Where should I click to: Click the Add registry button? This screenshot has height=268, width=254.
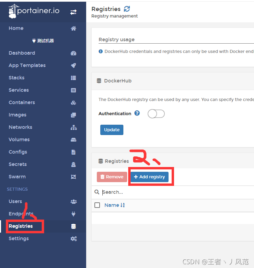click(x=150, y=177)
